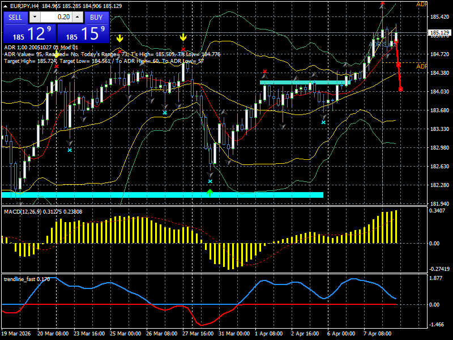The width and height of the screenshot is (453, 340).
Task: Click price scale label 182.630
Action: (440, 166)
